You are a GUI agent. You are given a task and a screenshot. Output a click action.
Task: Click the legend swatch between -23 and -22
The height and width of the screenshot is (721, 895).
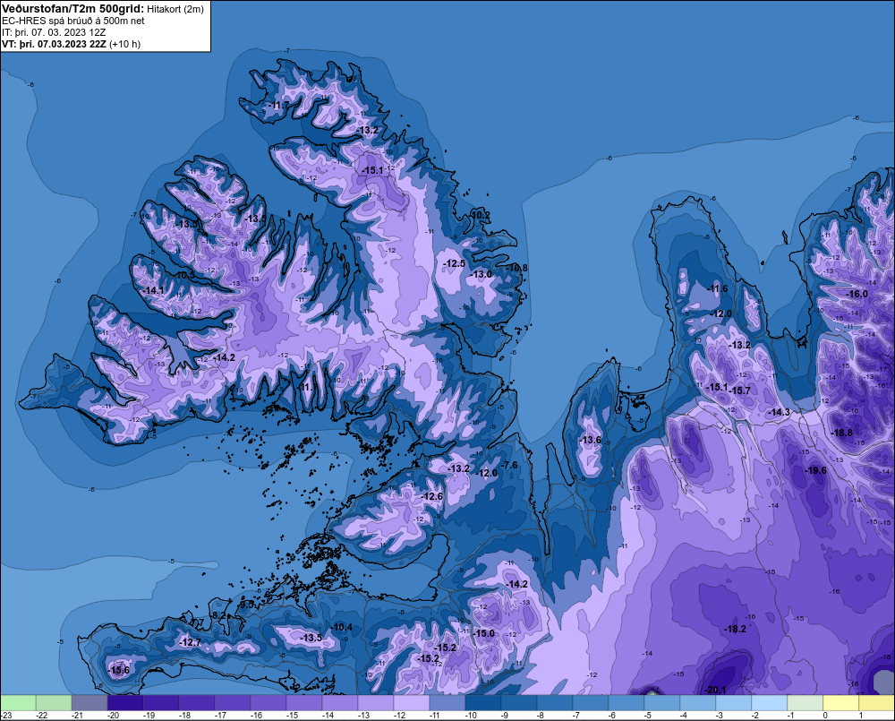(18, 702)
